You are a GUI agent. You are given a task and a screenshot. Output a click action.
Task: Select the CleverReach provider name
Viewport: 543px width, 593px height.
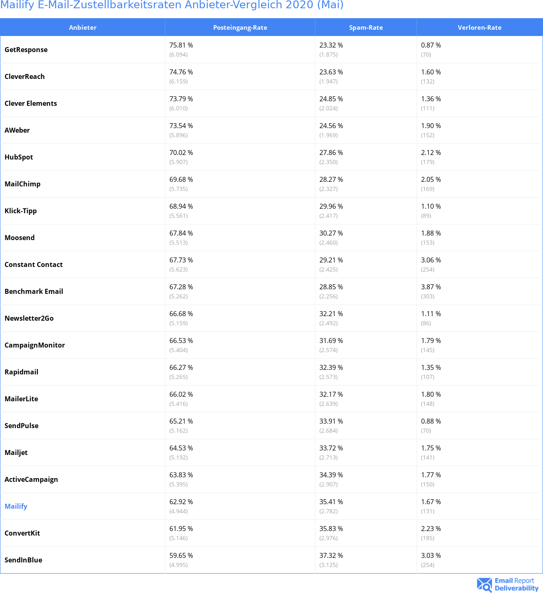(24, 76)
